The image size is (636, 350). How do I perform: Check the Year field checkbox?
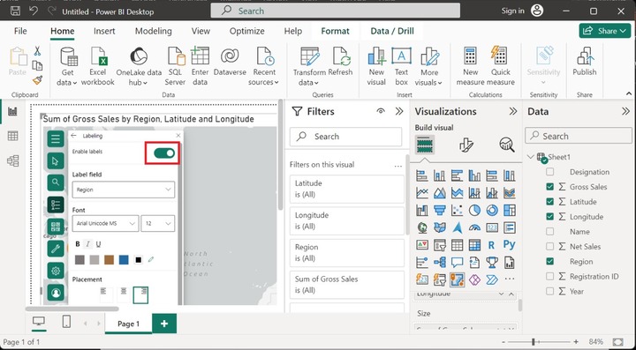click(549, 291)
